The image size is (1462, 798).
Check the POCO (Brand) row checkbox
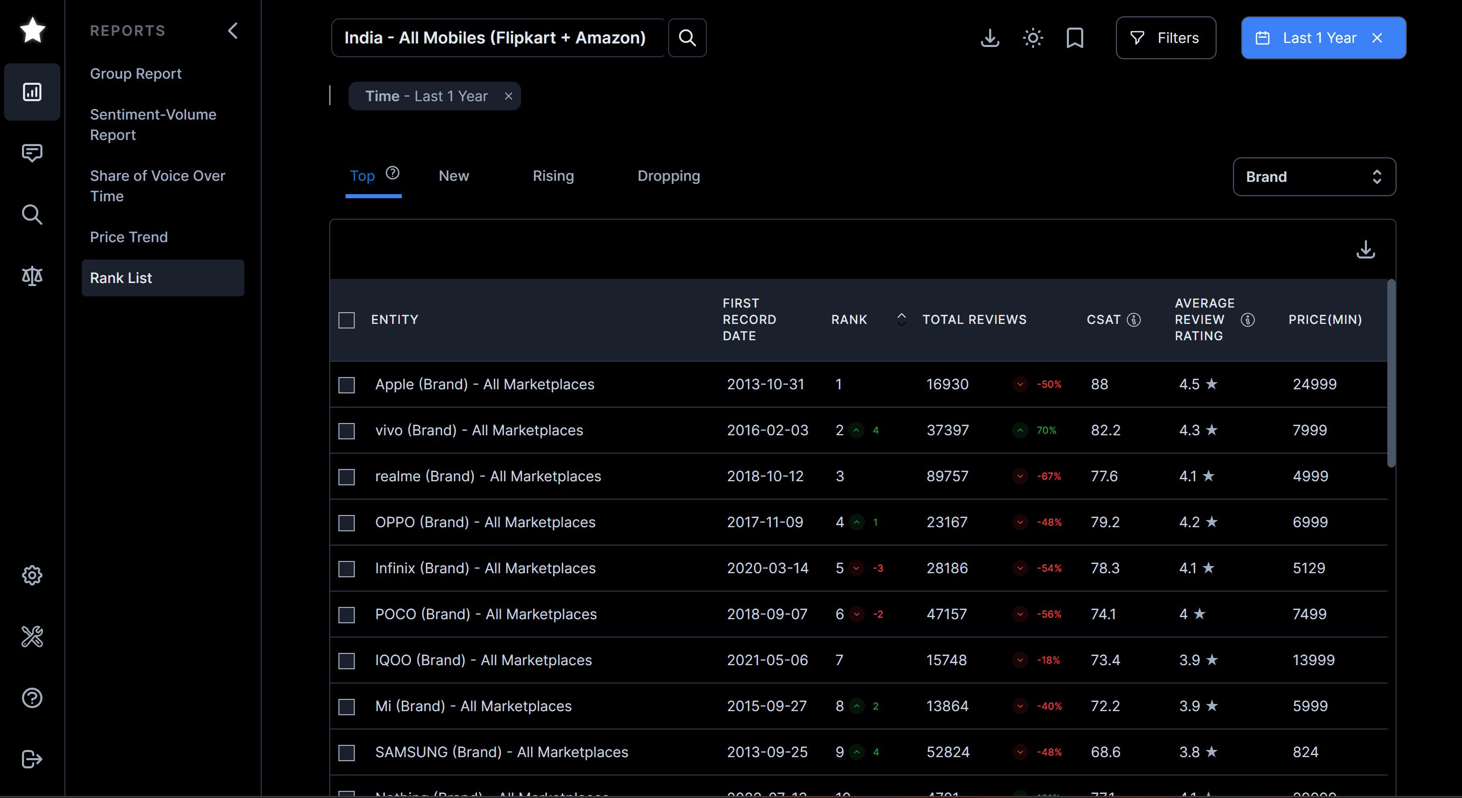tap(346, 615)
